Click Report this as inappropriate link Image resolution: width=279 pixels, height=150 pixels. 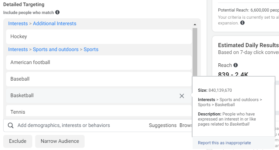[224, 143]
